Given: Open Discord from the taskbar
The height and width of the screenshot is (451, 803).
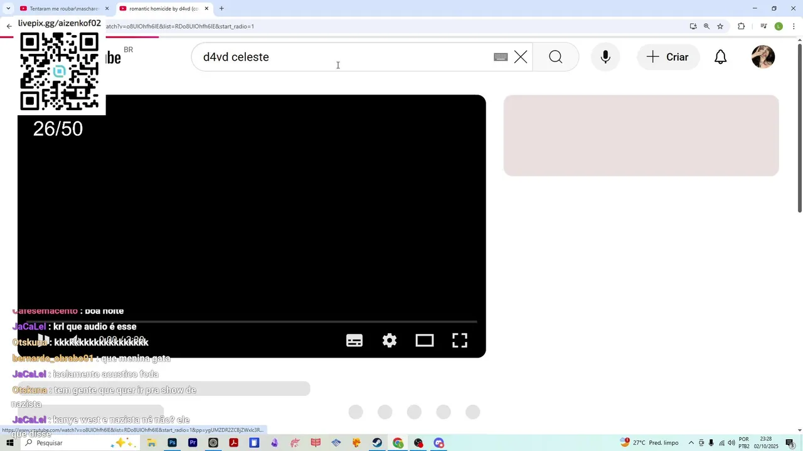Looking at the screenshot, I should 439,443.
